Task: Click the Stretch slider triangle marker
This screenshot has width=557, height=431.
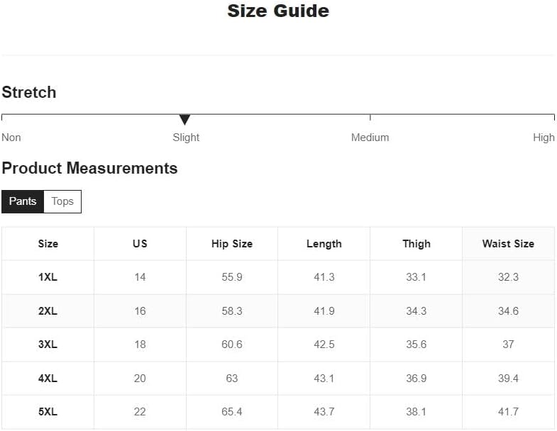Action: coord(184,120)
